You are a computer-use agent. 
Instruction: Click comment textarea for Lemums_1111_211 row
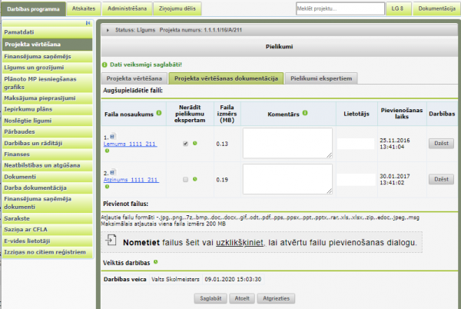coord(287,143)
